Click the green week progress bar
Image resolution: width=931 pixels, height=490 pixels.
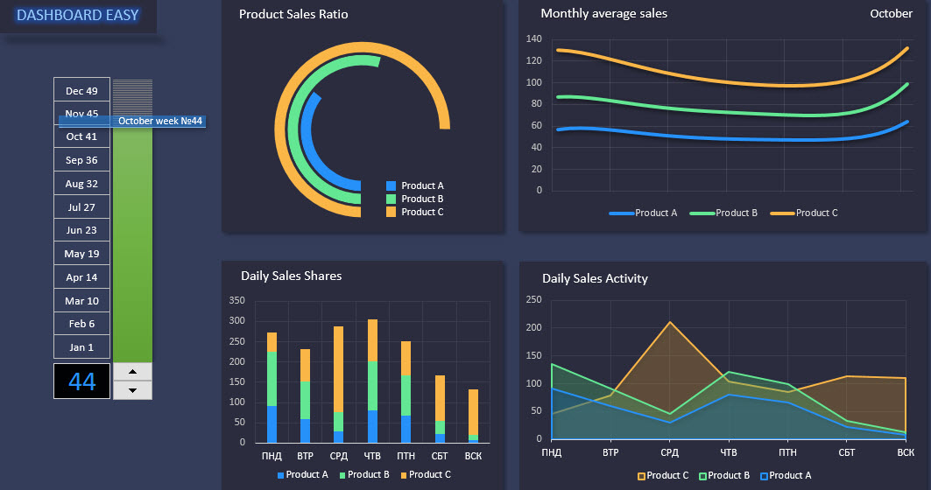coord(132,244)
